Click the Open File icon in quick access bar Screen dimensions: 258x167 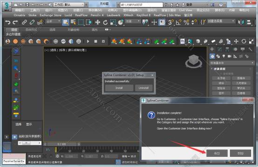click(21, 5)
